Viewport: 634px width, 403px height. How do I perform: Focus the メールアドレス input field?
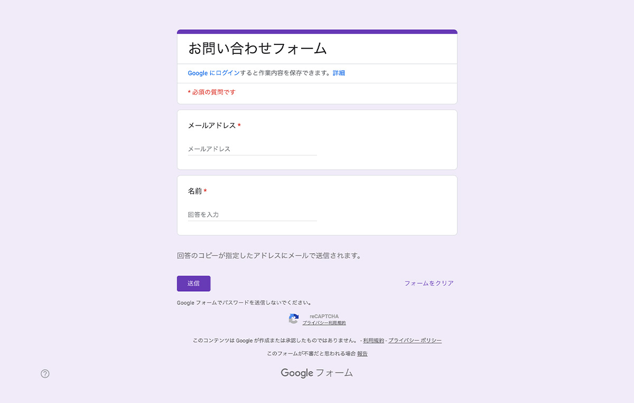pyautogui.click(x=253, y=149)
